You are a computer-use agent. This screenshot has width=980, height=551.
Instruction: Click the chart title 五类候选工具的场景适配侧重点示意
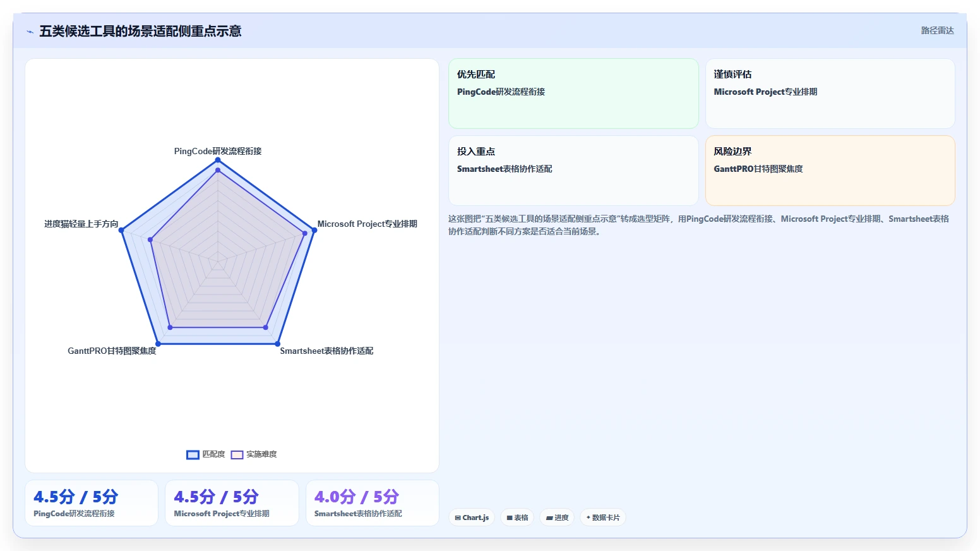coord(140,31)
